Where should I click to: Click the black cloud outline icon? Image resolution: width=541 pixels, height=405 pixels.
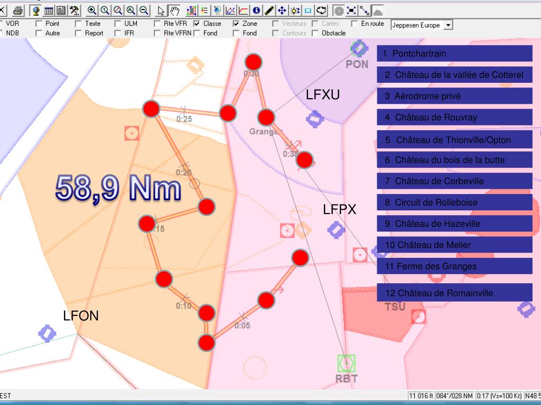(x=321, y=11)
